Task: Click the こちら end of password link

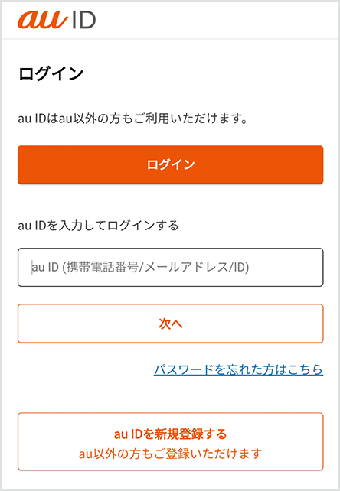Action: click(x=306, y=369)
